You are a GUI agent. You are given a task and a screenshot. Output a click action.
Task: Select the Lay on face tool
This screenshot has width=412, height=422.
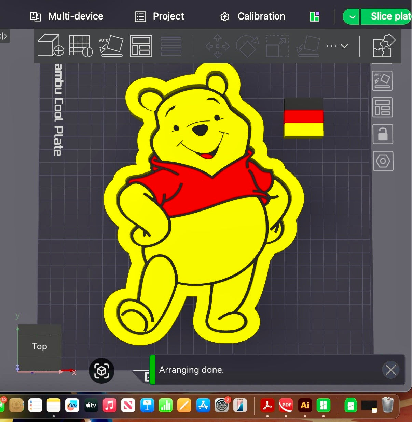308,46
